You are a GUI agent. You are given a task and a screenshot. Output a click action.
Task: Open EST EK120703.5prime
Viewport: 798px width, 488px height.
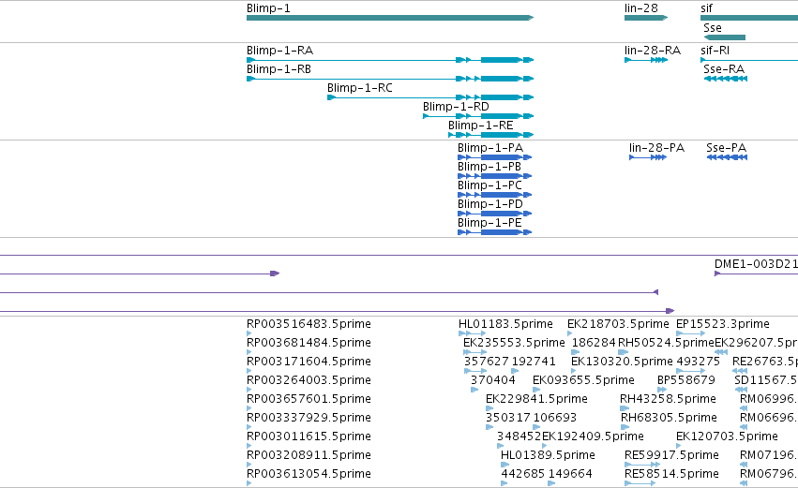[727, 437]
